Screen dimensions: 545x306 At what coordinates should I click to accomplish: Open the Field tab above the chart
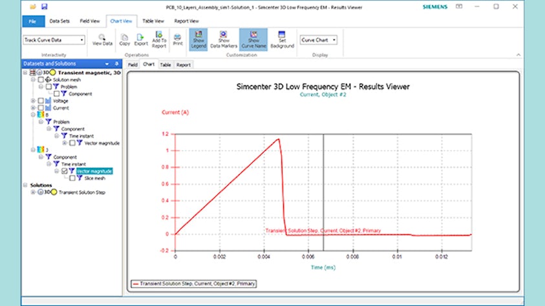(x=133, y=65)
